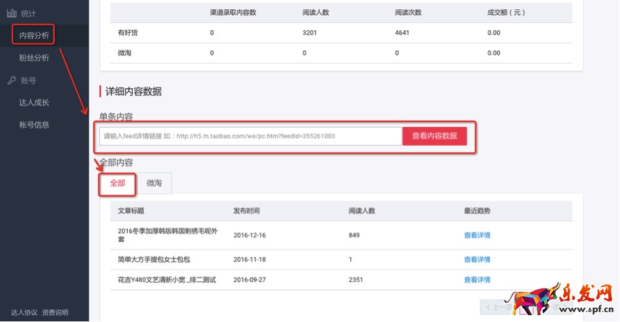View details for 简单大方手提包女士包包 article
The width and height of the screenshot is (620, 322).
(x=477, y=260)
